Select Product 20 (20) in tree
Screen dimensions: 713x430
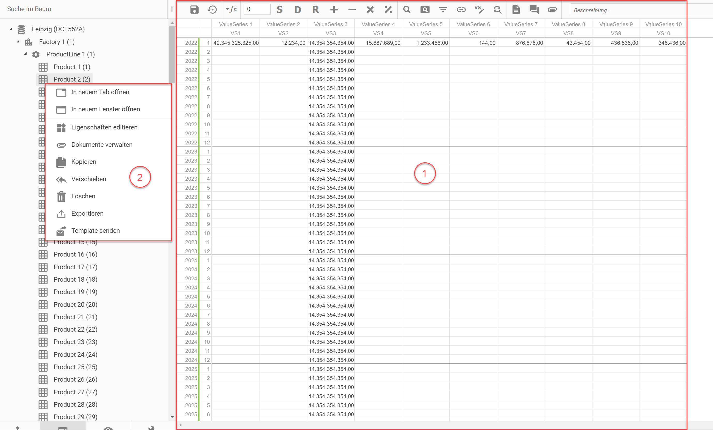(x=75, y=305)
